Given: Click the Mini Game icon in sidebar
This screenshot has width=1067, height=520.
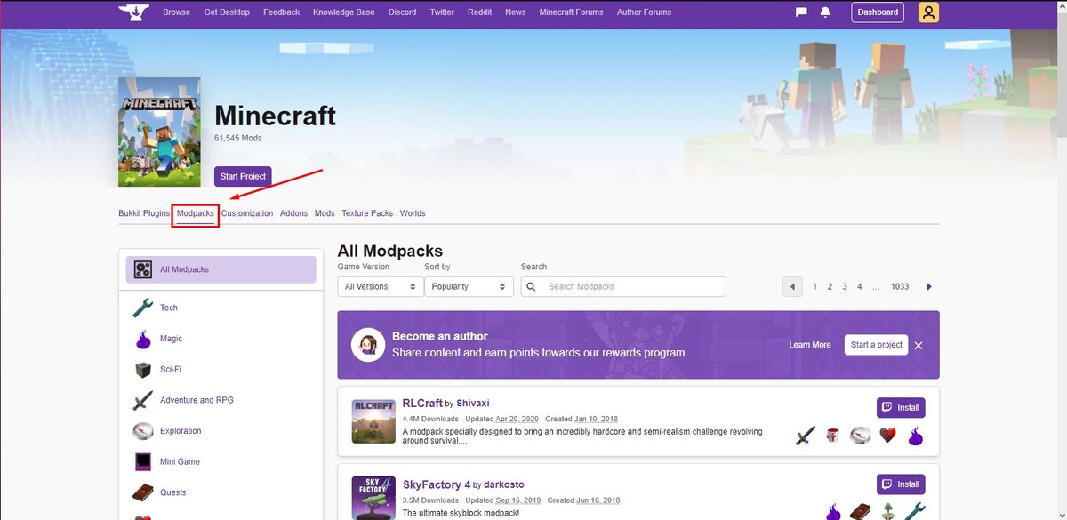Looking at the screenshot, I should [142, 461].
